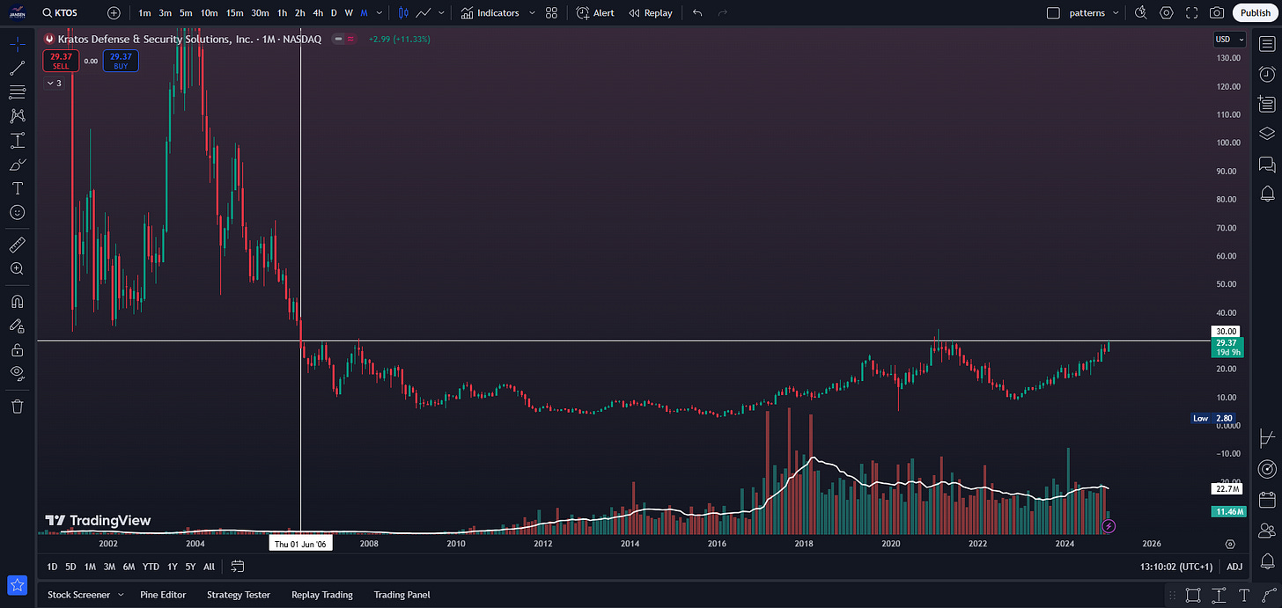The width and height of the screenshot is (1282, 608).
Task: Open the go to date calendar
Action: [238, 567]
